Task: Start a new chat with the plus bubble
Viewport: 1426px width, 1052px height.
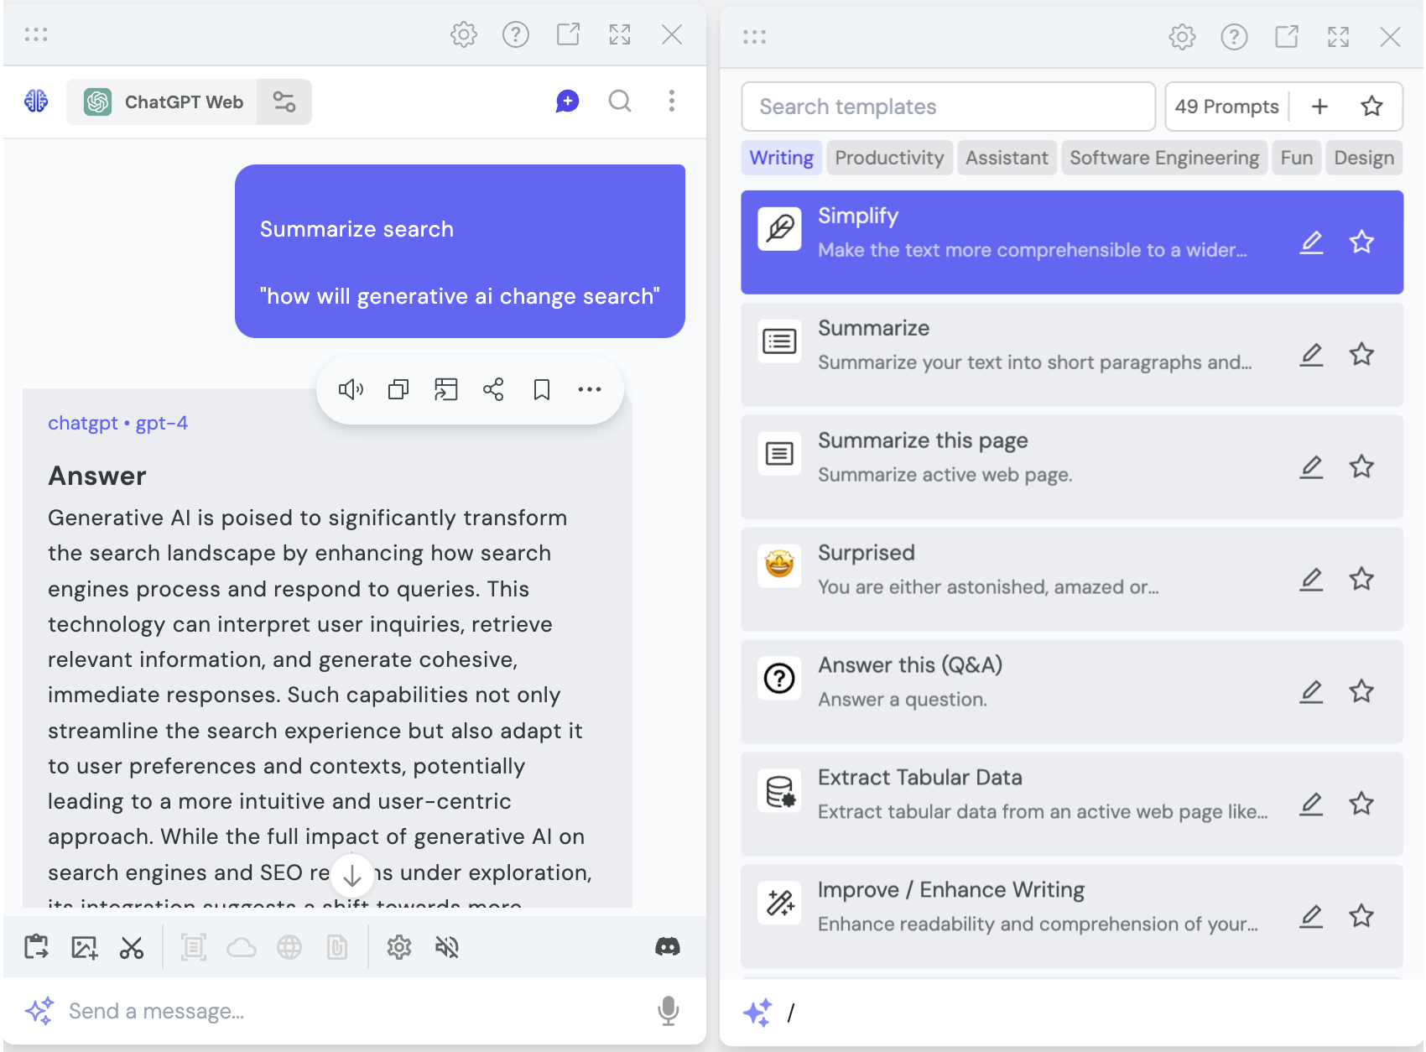Action: tap(568, 102)
